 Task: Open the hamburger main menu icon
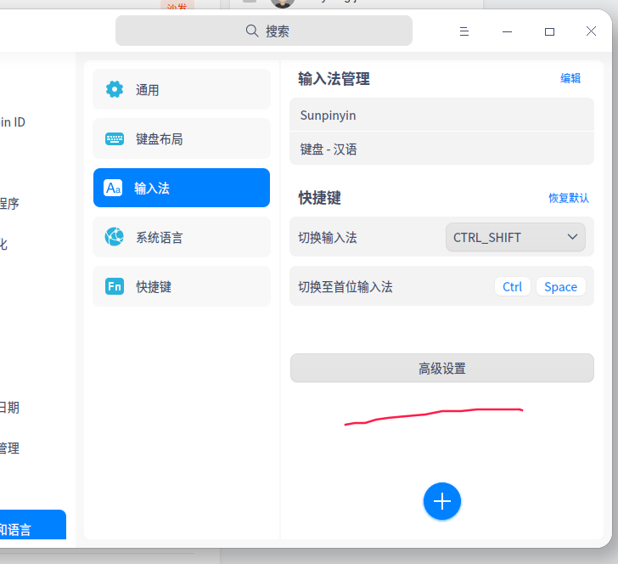point(463,31)
